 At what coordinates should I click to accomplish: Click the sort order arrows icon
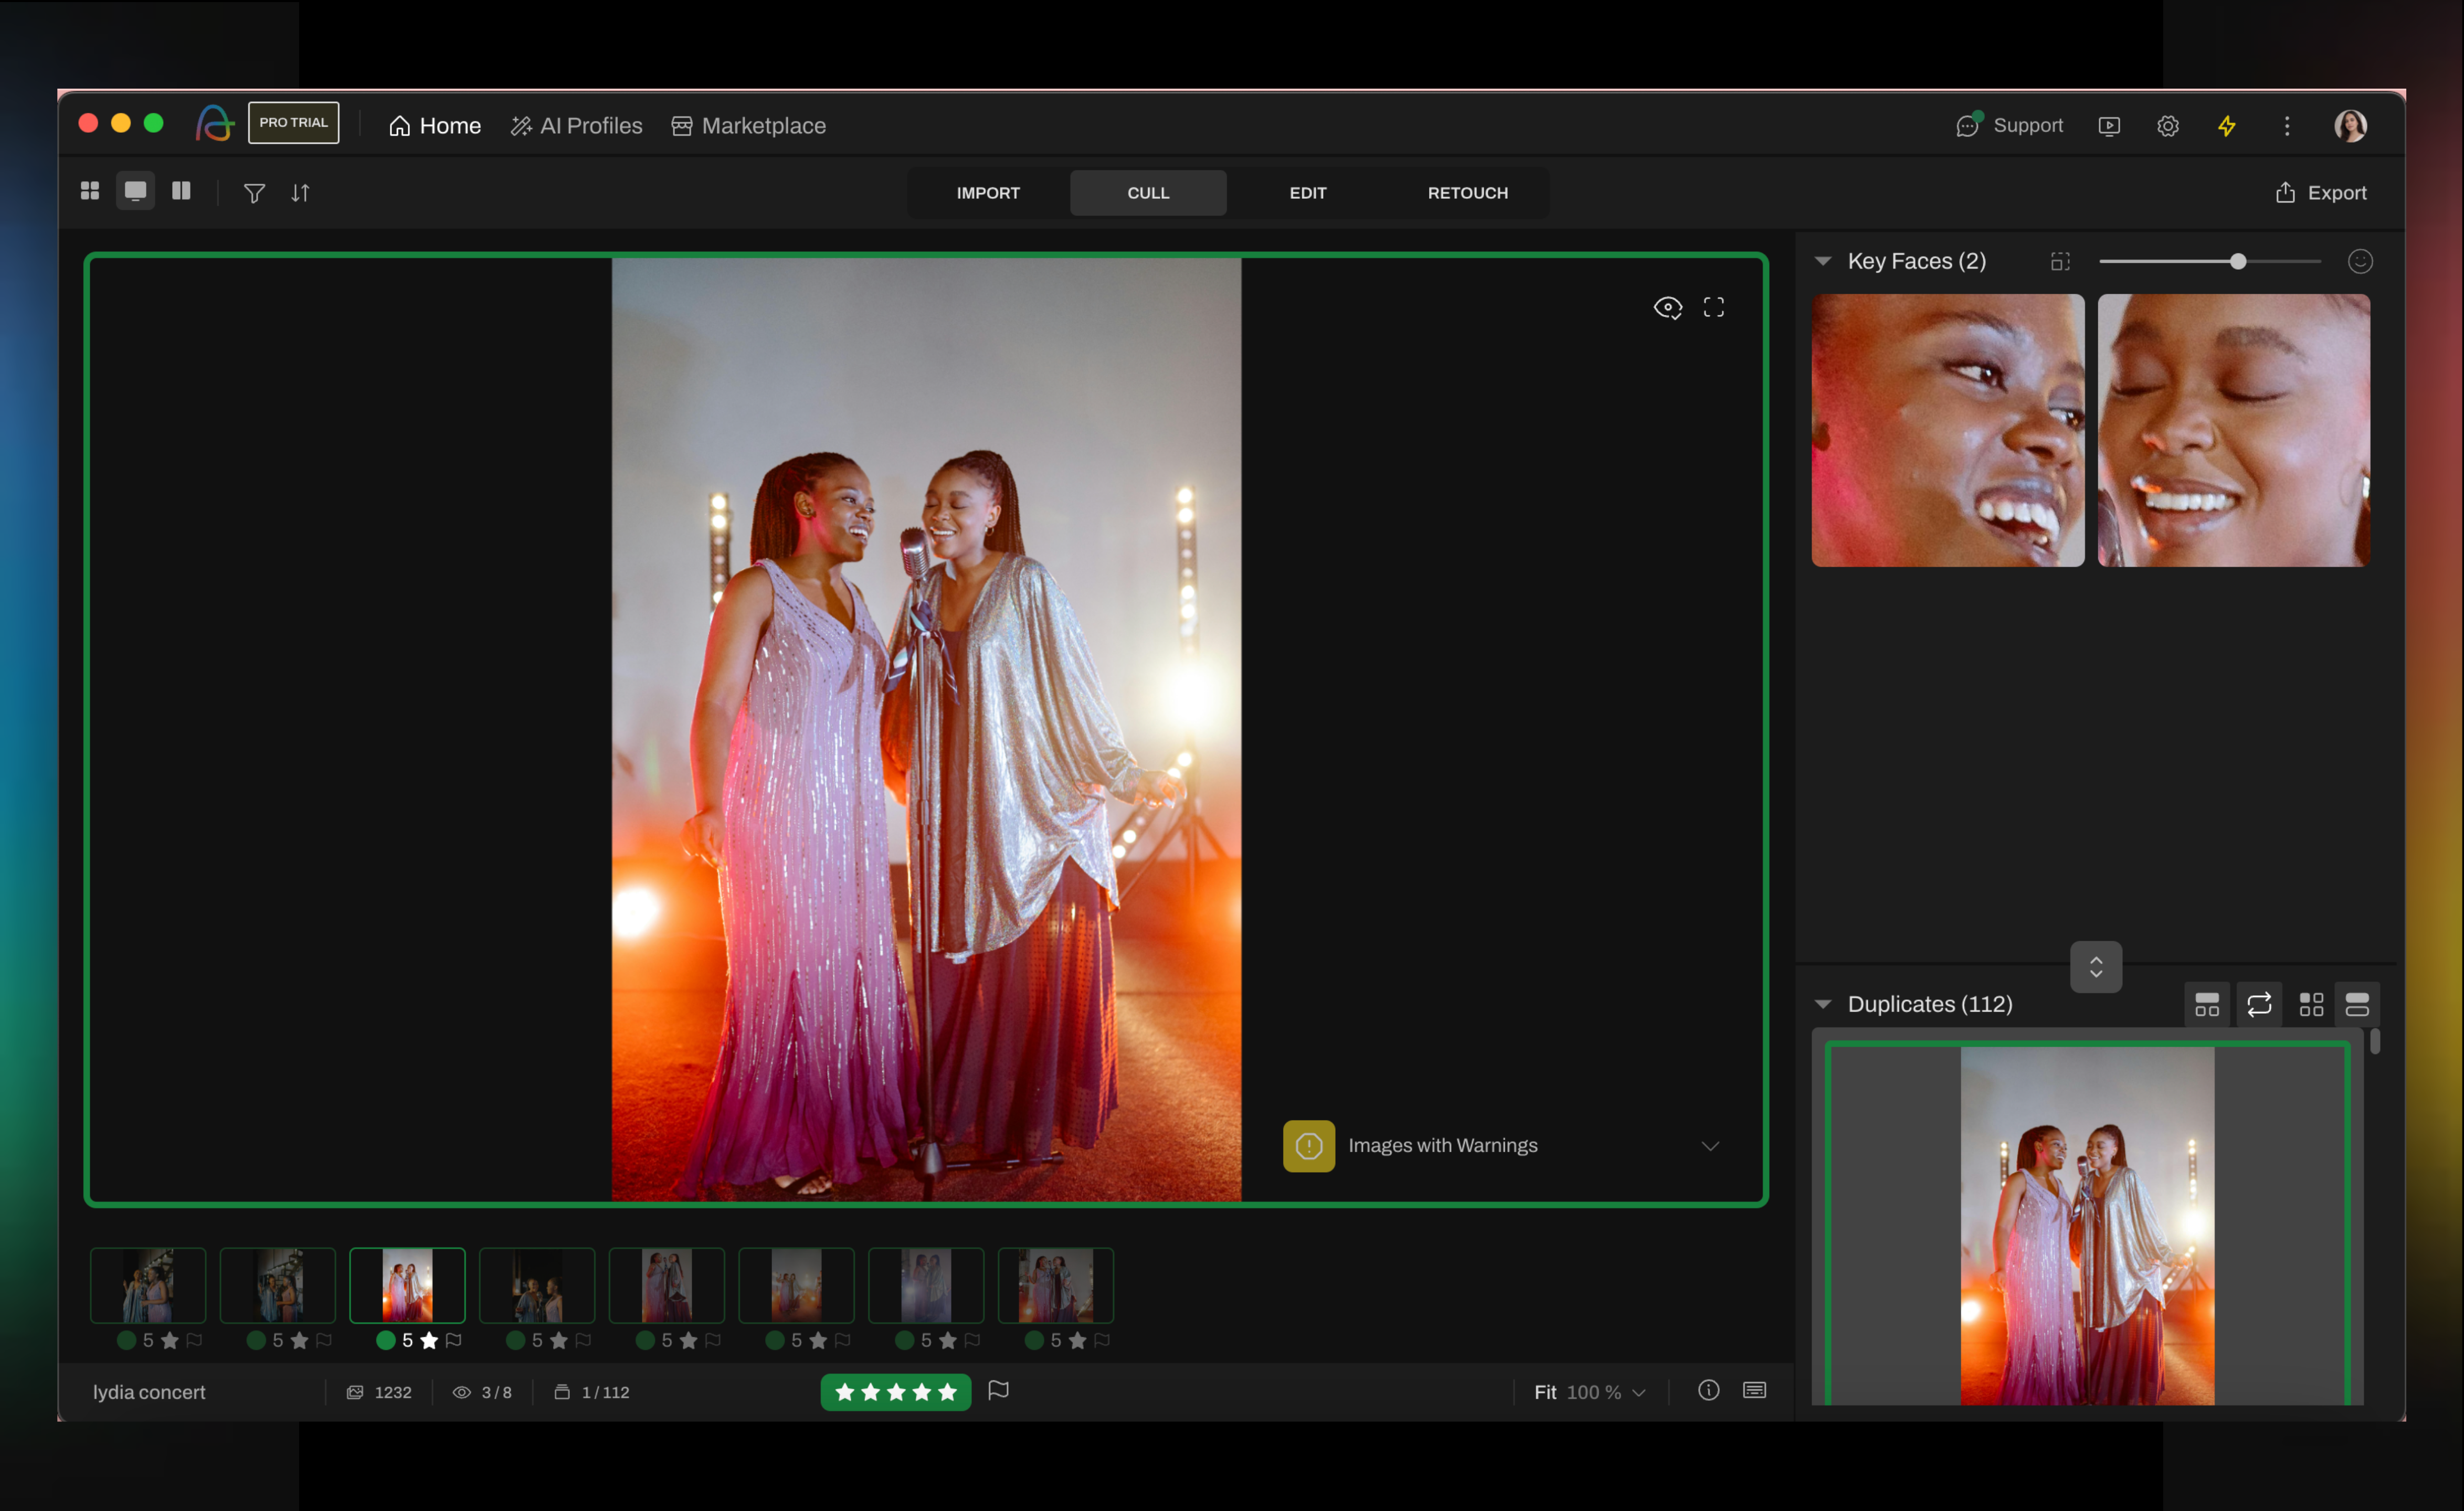click(300, 193)
